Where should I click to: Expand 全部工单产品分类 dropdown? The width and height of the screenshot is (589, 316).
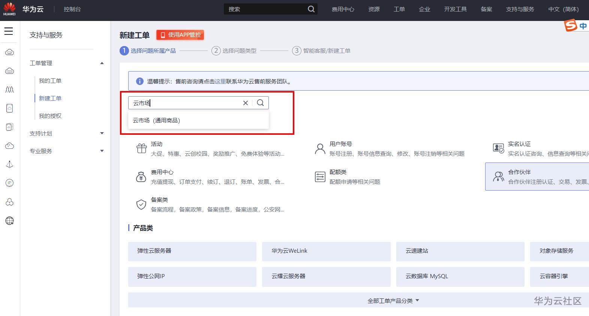(393, 301)
